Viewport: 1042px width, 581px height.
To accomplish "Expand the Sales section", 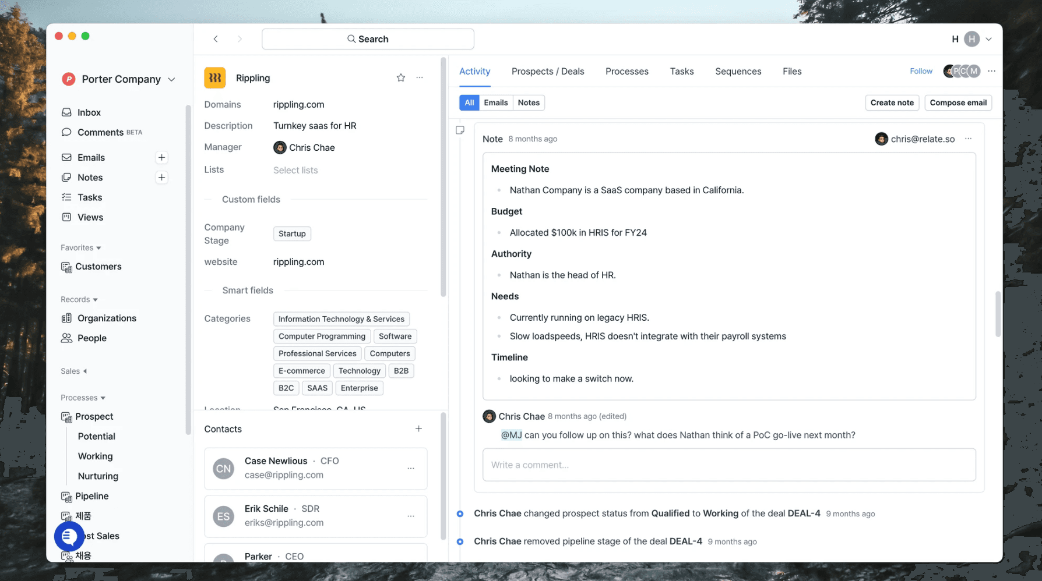I will 73,371.
